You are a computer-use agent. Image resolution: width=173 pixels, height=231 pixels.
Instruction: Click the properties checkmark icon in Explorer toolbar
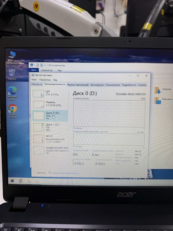pos(38,65)
